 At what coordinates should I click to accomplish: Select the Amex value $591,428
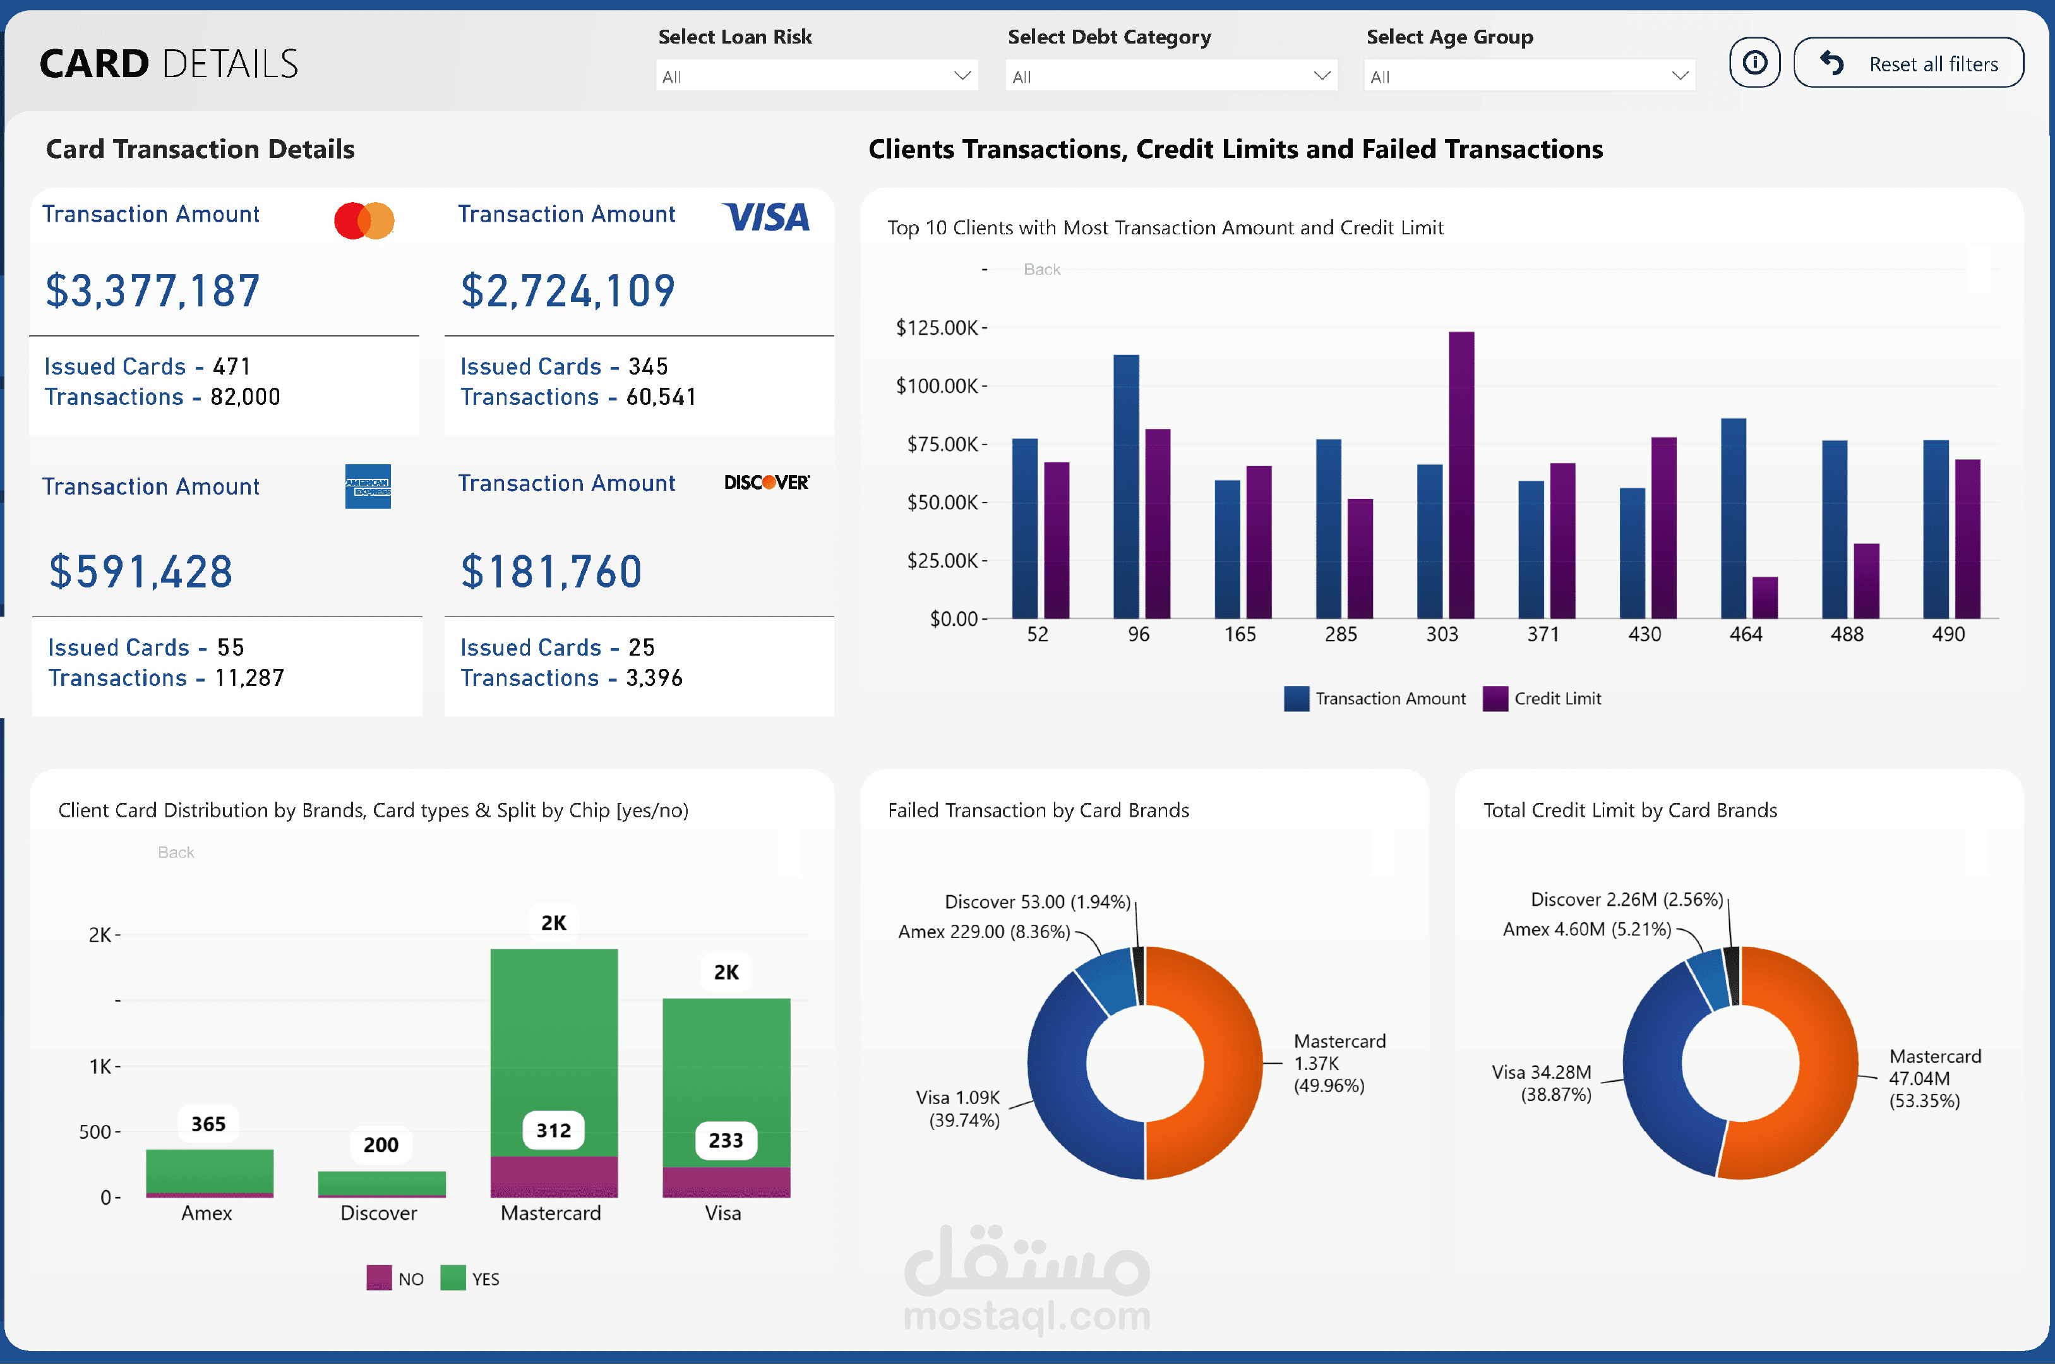141,571
